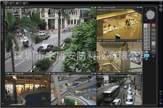Screen dimensions: 163x108
Task: Click the green status icon at lower right
Action: (x=161, y=91)
